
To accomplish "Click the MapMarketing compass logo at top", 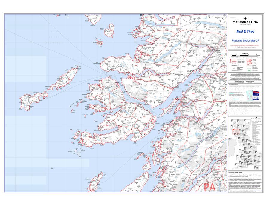I will (x=245, y=19).
